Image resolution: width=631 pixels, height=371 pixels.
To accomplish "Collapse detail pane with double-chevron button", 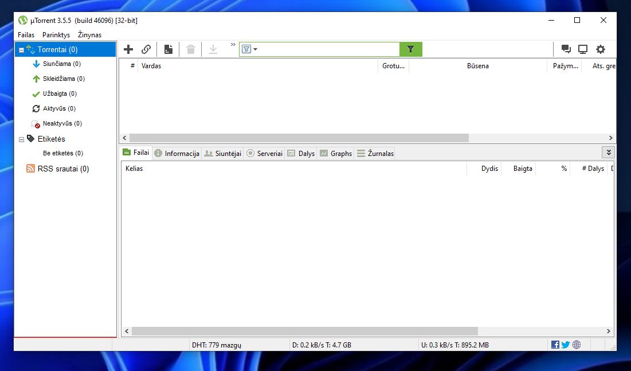I will [x=609, y=153].
